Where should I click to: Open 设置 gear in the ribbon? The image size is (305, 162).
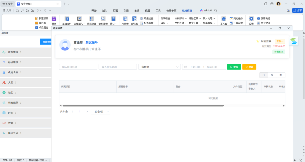[x=251, y=19]
